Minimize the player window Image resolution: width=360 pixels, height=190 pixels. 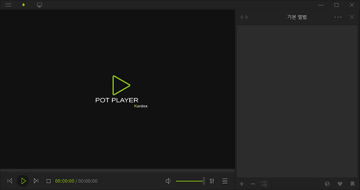(x=321, y=5)
